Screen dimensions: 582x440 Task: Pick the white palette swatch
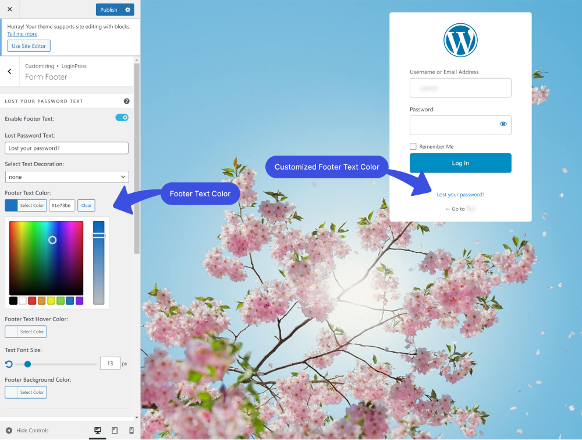(23, 301)
